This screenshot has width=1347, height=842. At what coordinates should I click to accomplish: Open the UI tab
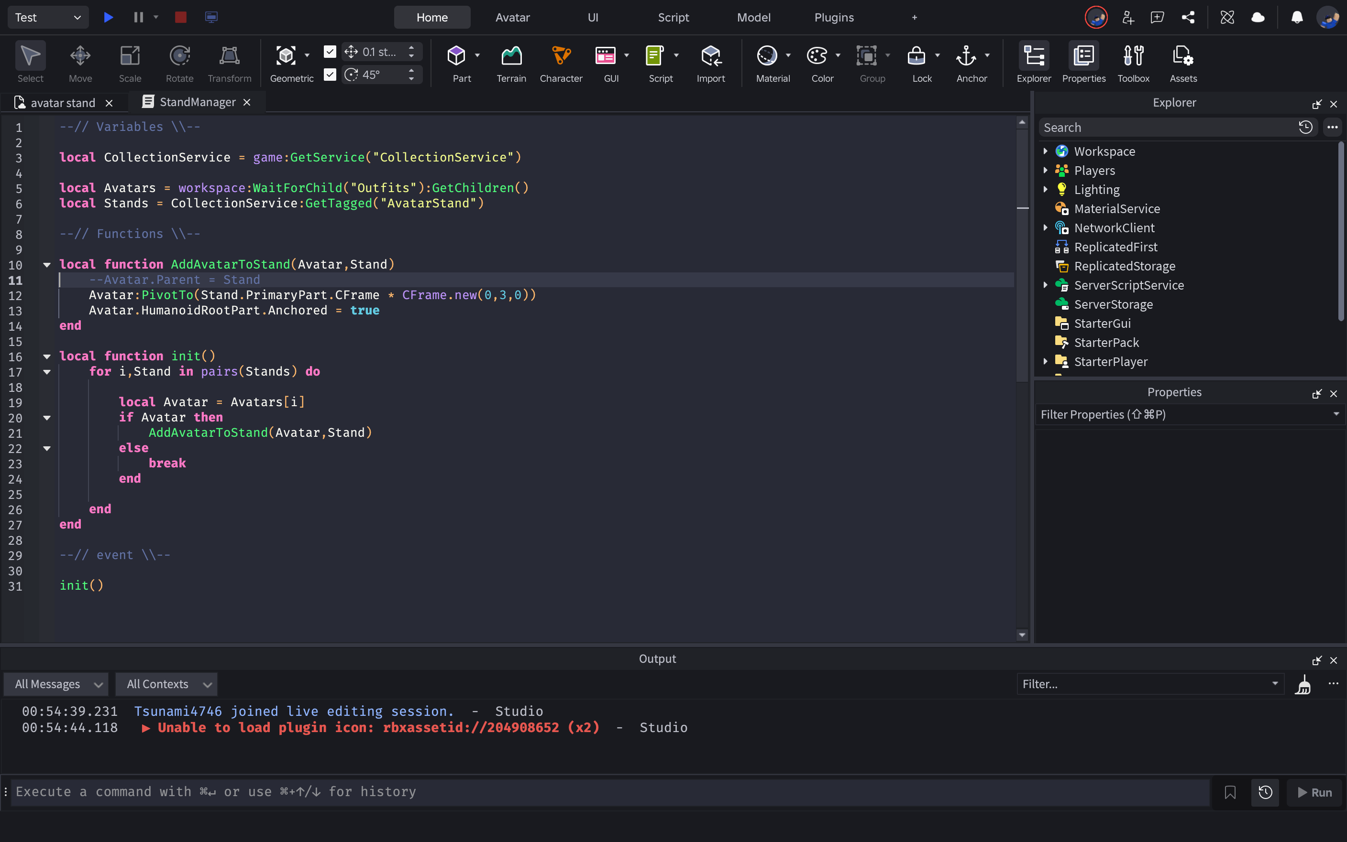pos(593,17)
